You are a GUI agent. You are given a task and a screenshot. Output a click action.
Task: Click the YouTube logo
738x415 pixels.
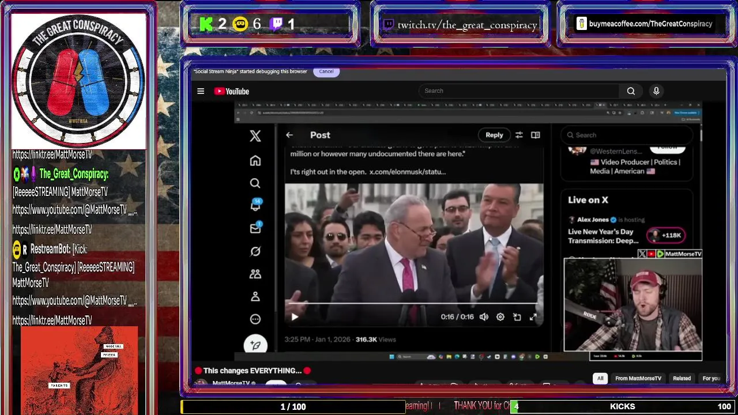(x=231, y=91)
